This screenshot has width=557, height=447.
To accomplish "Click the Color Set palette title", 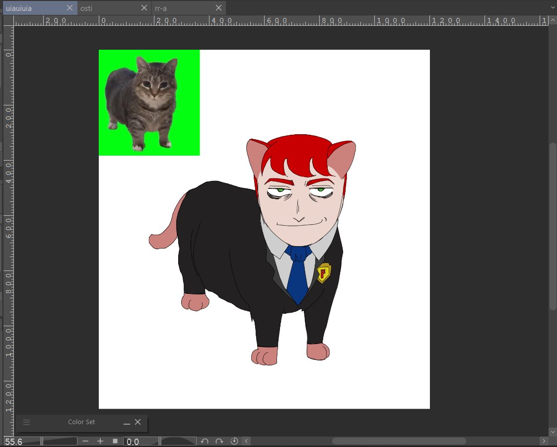I will [x=81, y=422].
